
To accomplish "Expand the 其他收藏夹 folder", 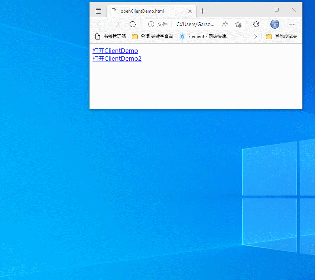I will point(282,36).
